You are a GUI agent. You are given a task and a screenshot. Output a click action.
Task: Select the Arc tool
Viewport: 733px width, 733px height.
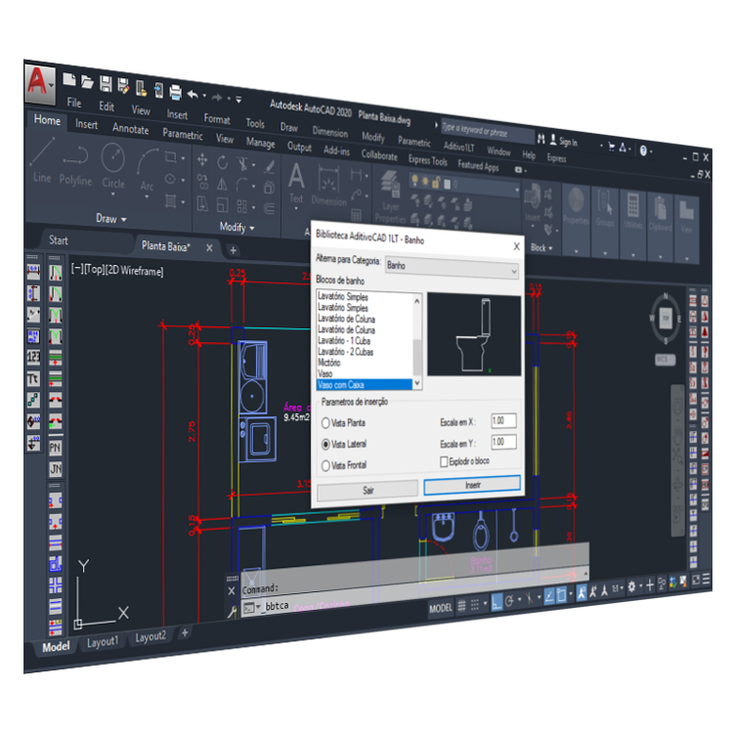[148, 170]
